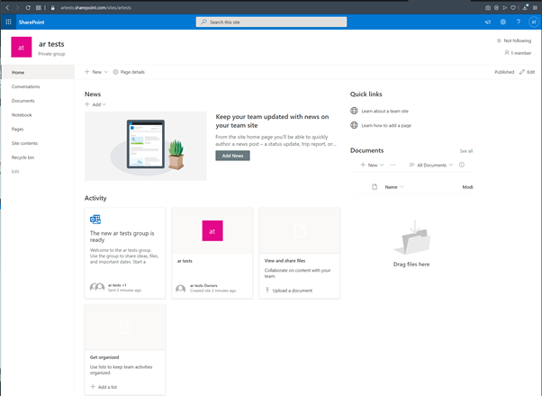Viewport: 542px width, 396px height.
Task: Click the browser snapshot camera icon
Action: (x=488, y=7)
